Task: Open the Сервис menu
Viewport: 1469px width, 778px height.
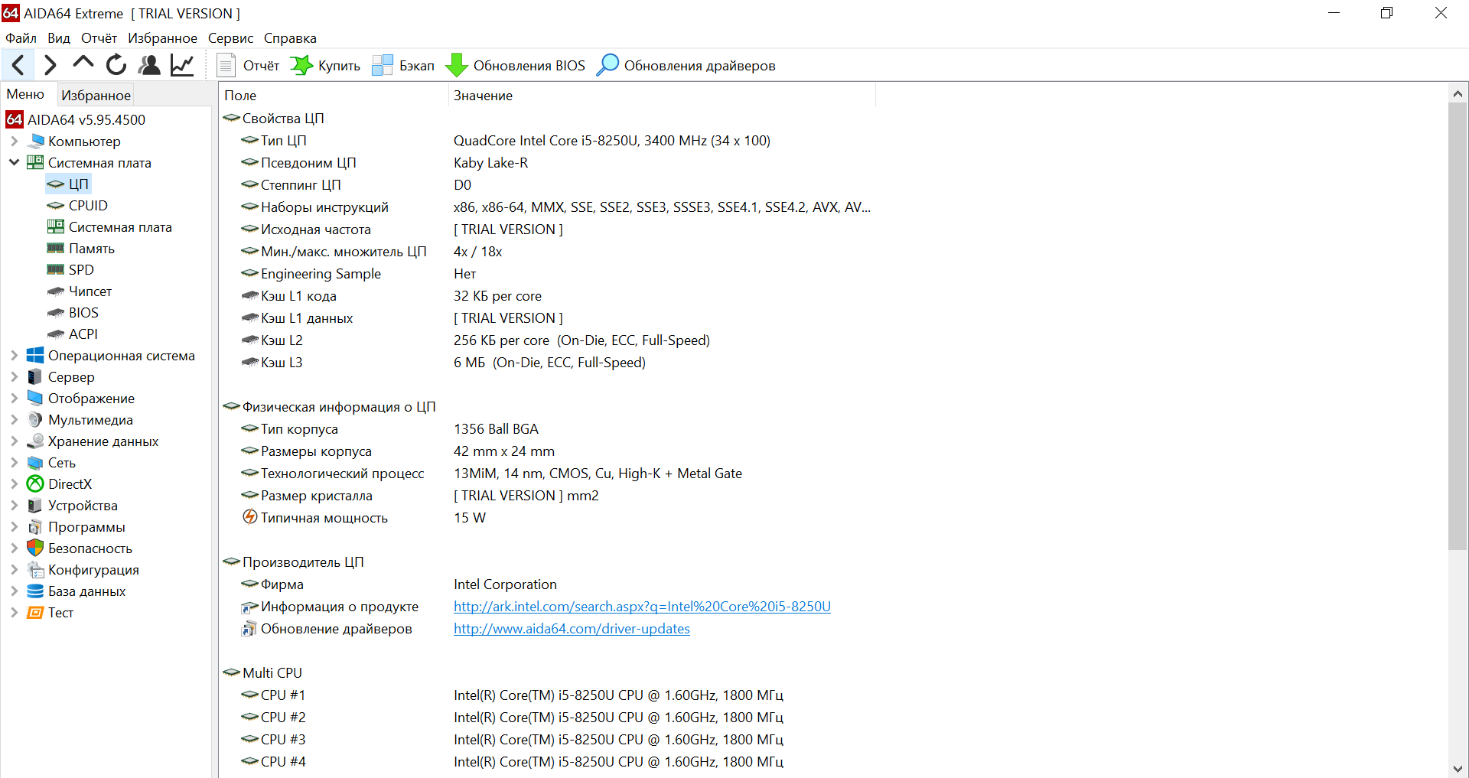Action: pyautogui.click(x=230, y=38)
